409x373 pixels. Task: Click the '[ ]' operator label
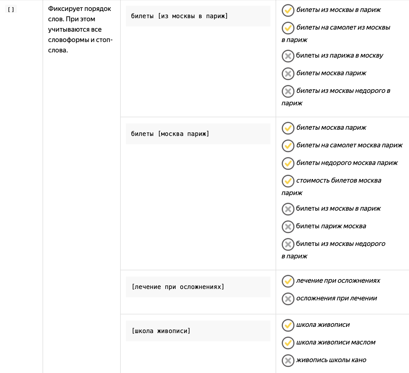point(11,10)
